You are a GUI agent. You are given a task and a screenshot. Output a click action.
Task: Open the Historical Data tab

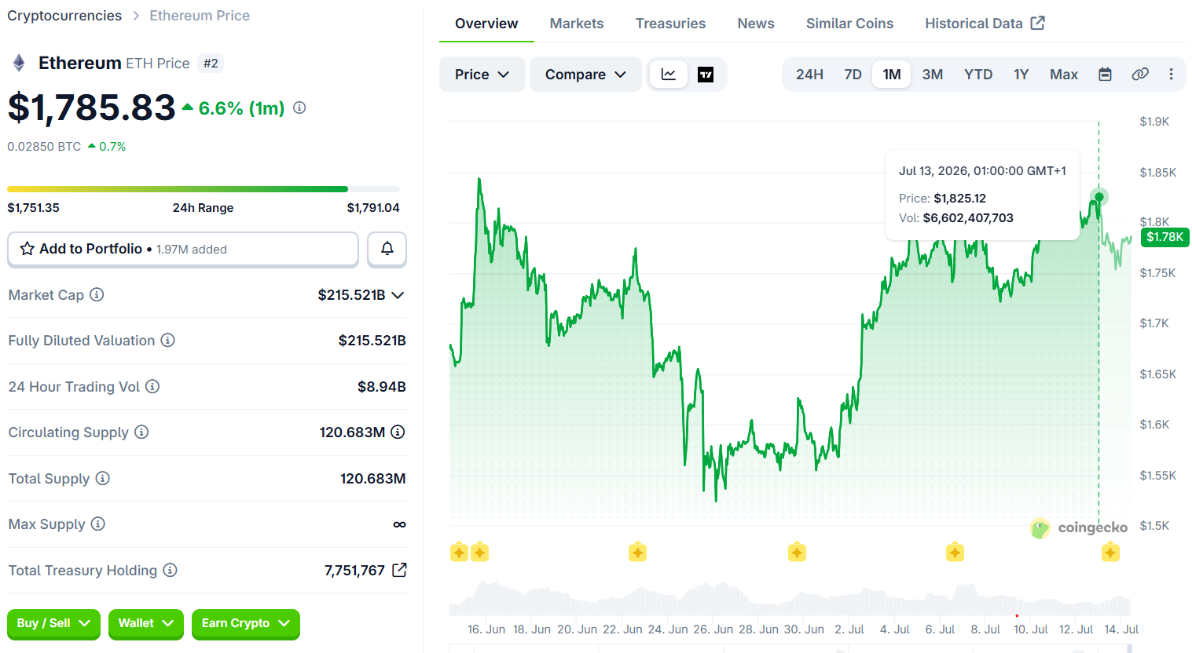(985, 24)
